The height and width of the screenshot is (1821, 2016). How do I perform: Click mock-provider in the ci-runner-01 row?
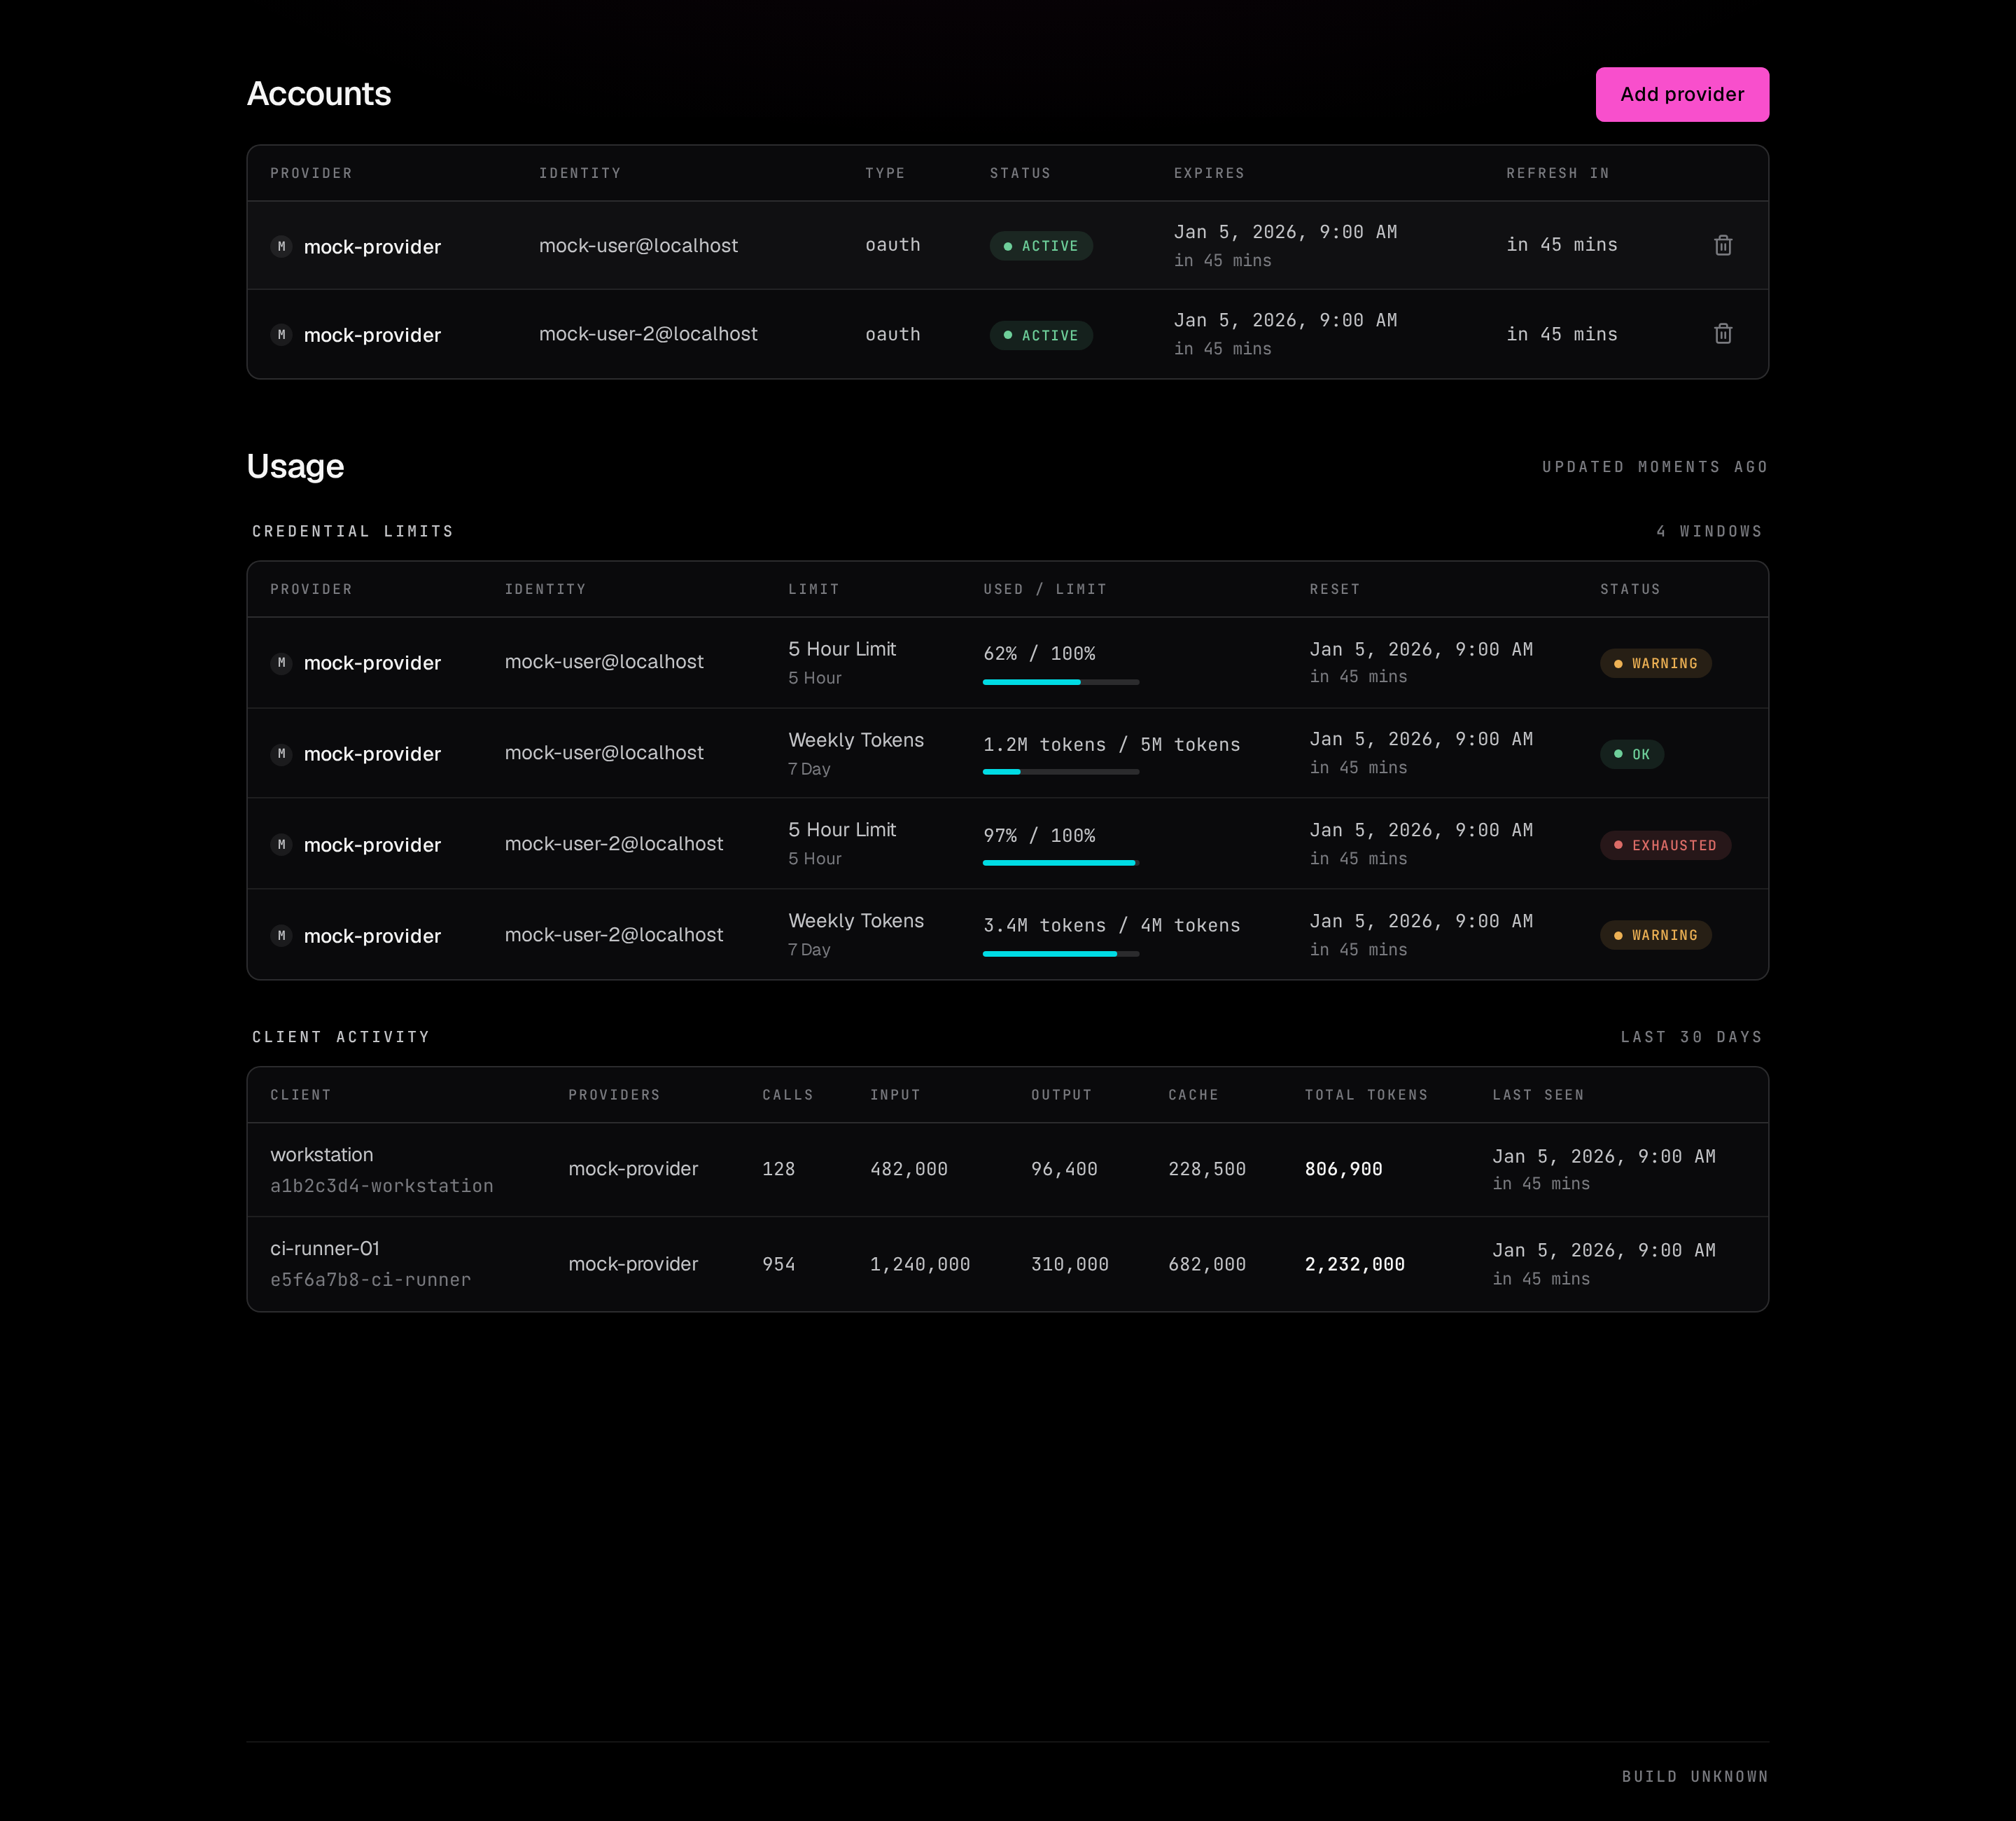633,1263
